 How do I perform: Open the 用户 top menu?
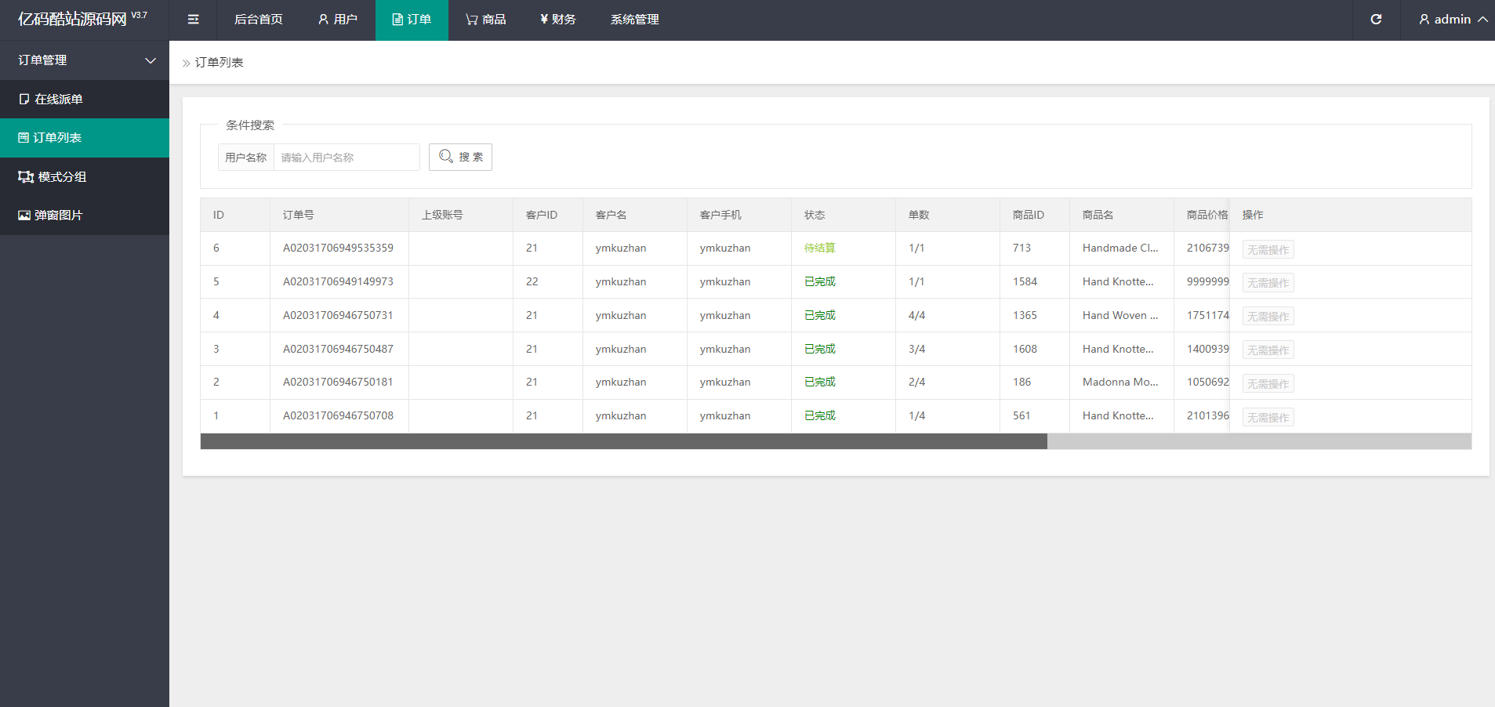click(x=338, y=20)
